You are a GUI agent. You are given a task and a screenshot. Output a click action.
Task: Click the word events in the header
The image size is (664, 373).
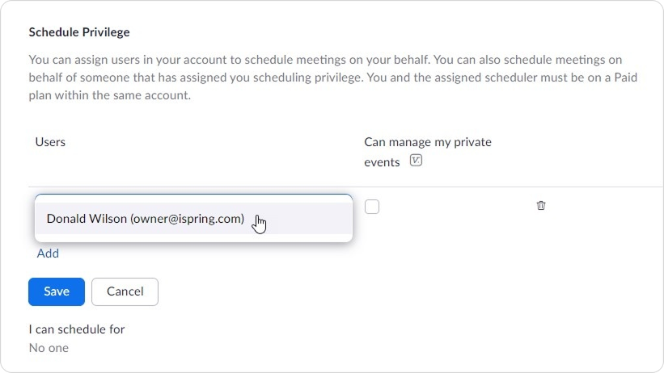pos(382,162)
